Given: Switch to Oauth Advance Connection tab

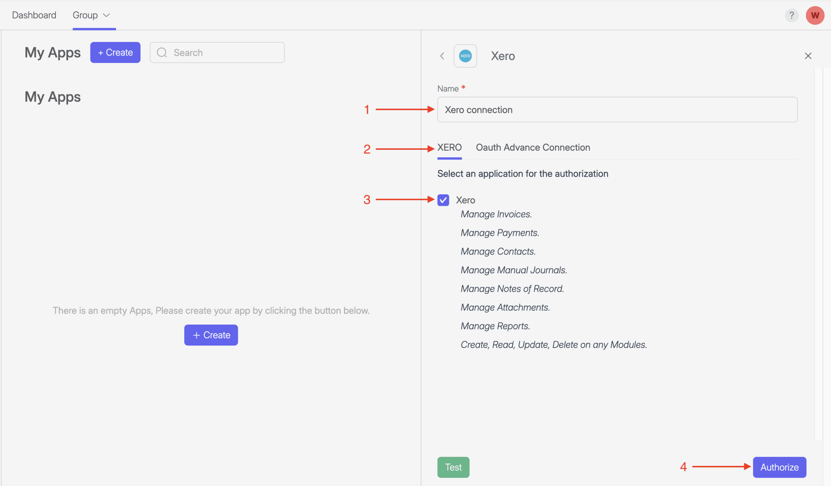Looking at the screenshot, I should [x=532, y=148].
